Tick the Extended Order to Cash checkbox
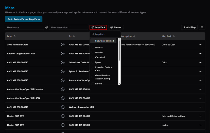The image size is (210, 133). [x=93, y=69]
